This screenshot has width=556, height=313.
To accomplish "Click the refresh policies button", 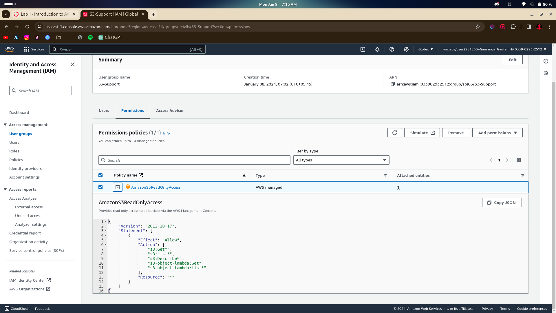I will tap(394, 133).
